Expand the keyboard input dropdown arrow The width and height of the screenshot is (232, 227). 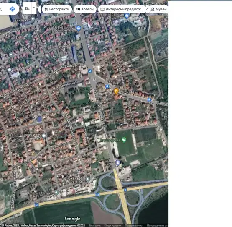[x=34, y=8]
